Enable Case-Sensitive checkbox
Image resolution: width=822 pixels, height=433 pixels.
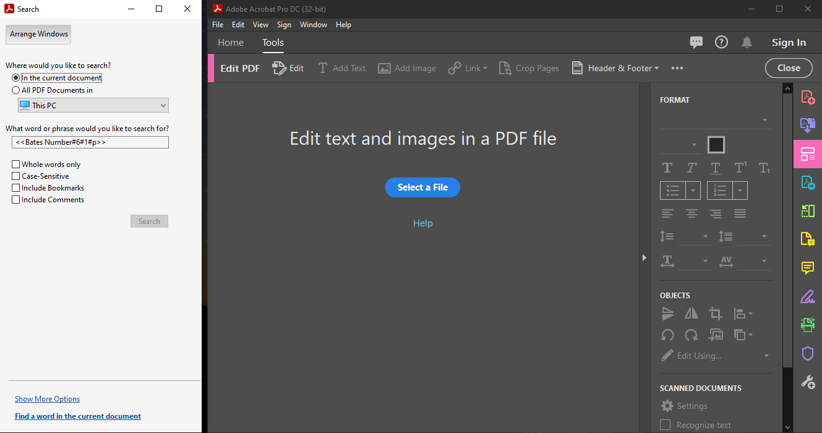pos(16,176)
